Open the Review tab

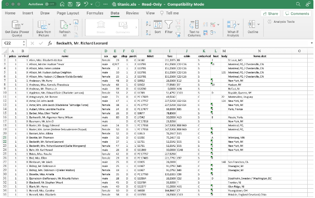coord(133,13)
